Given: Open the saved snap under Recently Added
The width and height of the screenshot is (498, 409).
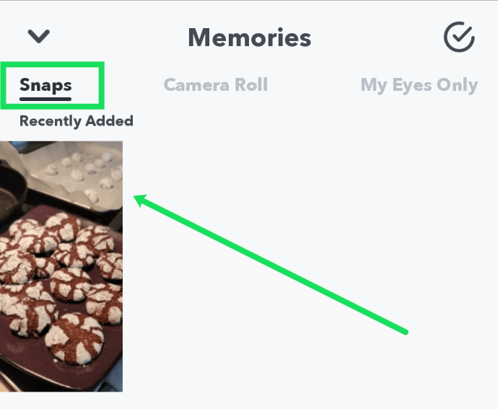Looking at the screenshot, I should pyautogui.click(x=61, y=265).
